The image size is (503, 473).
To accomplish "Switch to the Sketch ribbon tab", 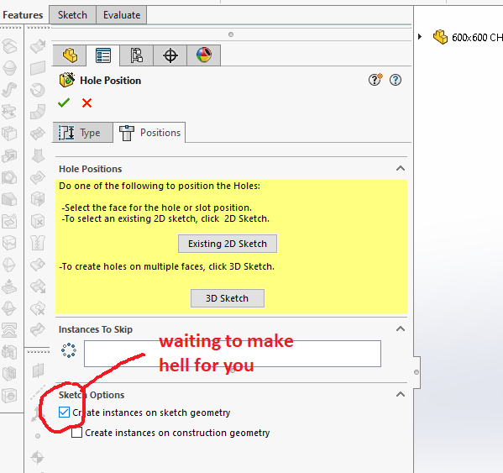I will tap(72, 15).
